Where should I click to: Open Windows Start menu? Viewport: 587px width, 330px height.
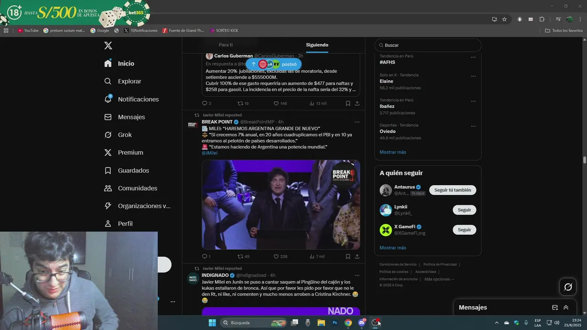click(x=212, y=323)
